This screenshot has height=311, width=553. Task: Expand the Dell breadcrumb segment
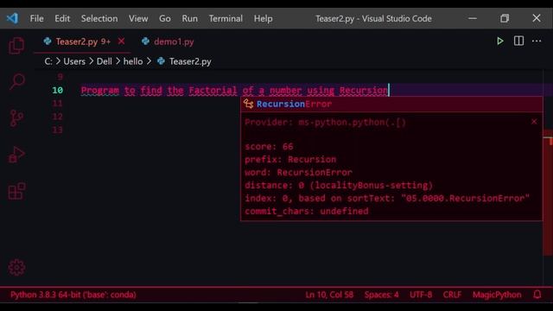coord(104,61)
